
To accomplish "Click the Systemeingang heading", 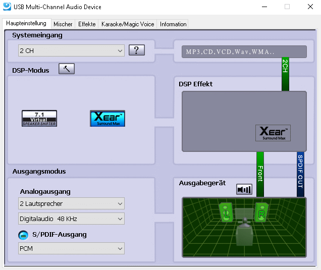I will click(37, 35).
